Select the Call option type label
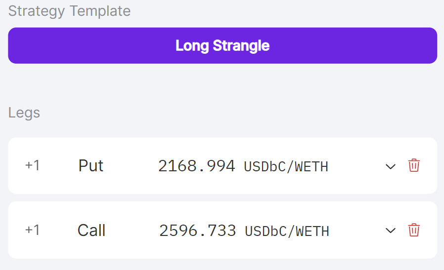The width and height of the screenshot is (444, 270). point(91,231)
